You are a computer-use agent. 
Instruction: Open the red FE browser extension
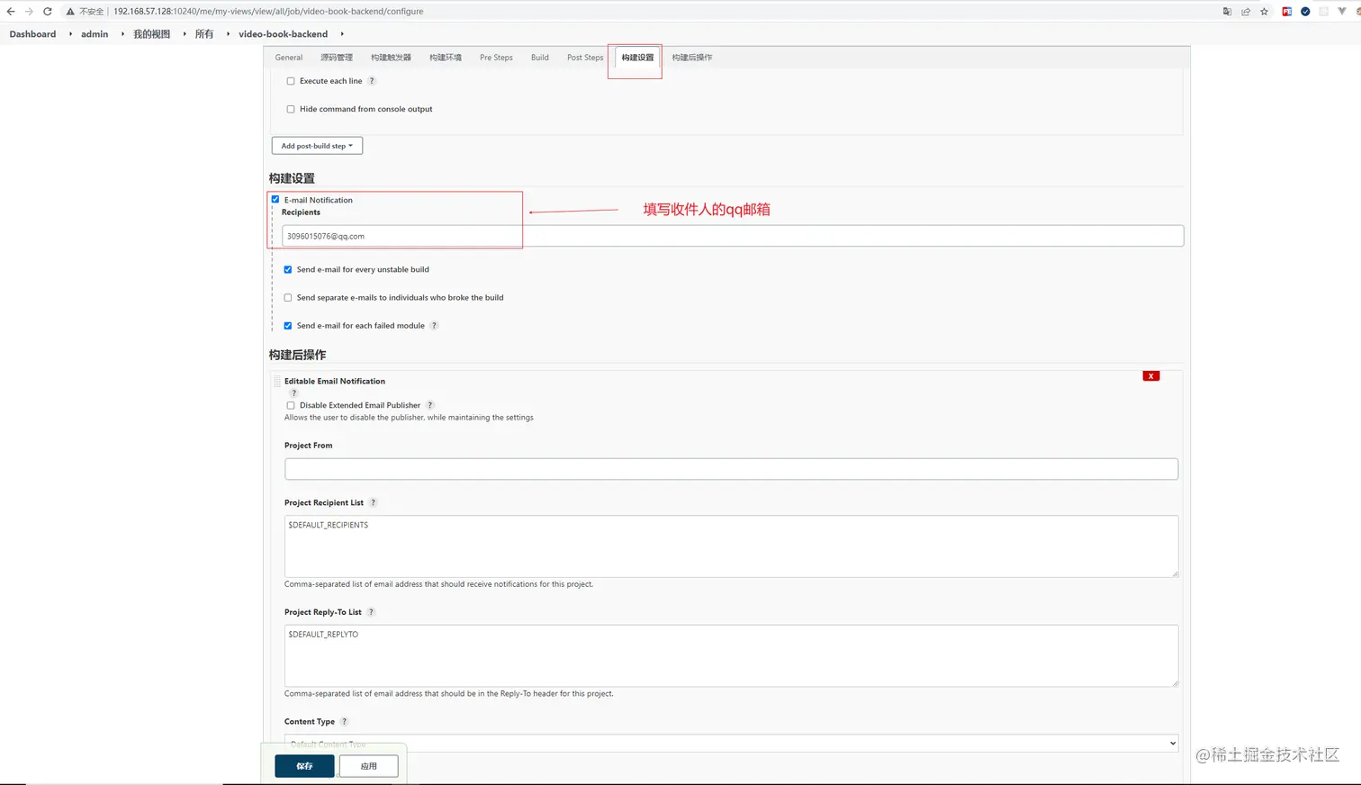1287,12
